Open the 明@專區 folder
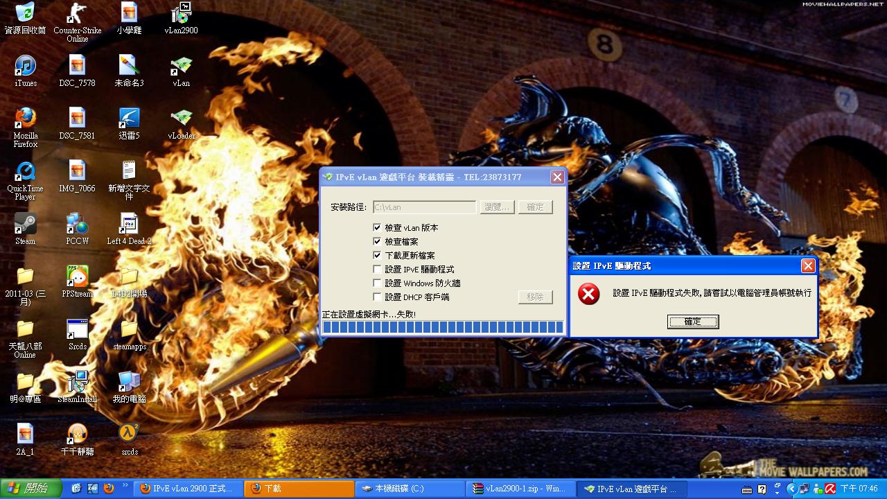This screenshot has width=887, height=499. pyautogui.click(x=25, y=387)
